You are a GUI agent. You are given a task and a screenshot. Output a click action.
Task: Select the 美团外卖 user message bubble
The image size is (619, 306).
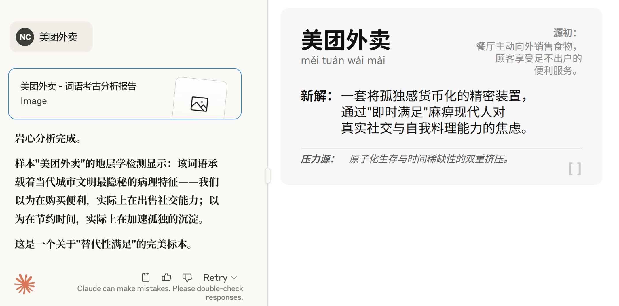51,37
